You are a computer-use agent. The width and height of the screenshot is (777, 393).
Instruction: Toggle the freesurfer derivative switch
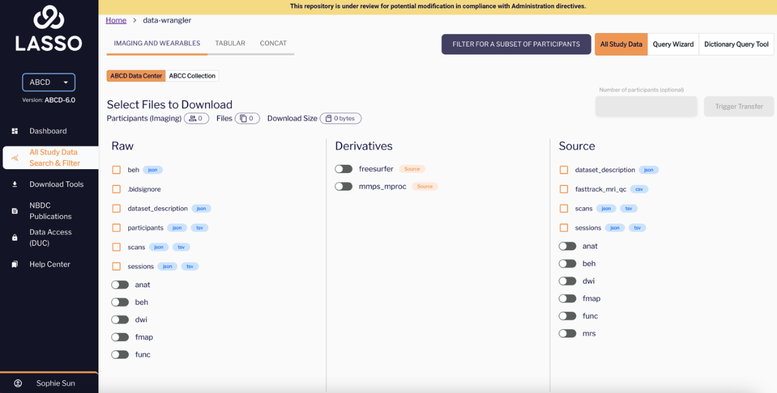[344, 169]
